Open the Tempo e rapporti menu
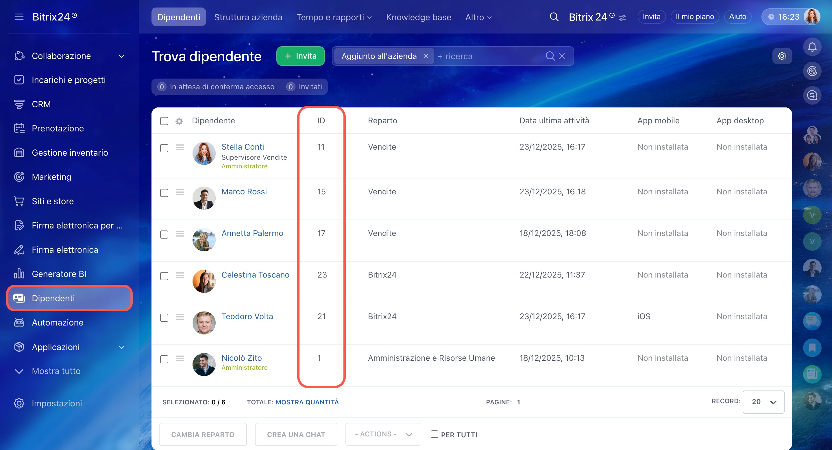Screen dimensions: 832x450 point(334,17)
